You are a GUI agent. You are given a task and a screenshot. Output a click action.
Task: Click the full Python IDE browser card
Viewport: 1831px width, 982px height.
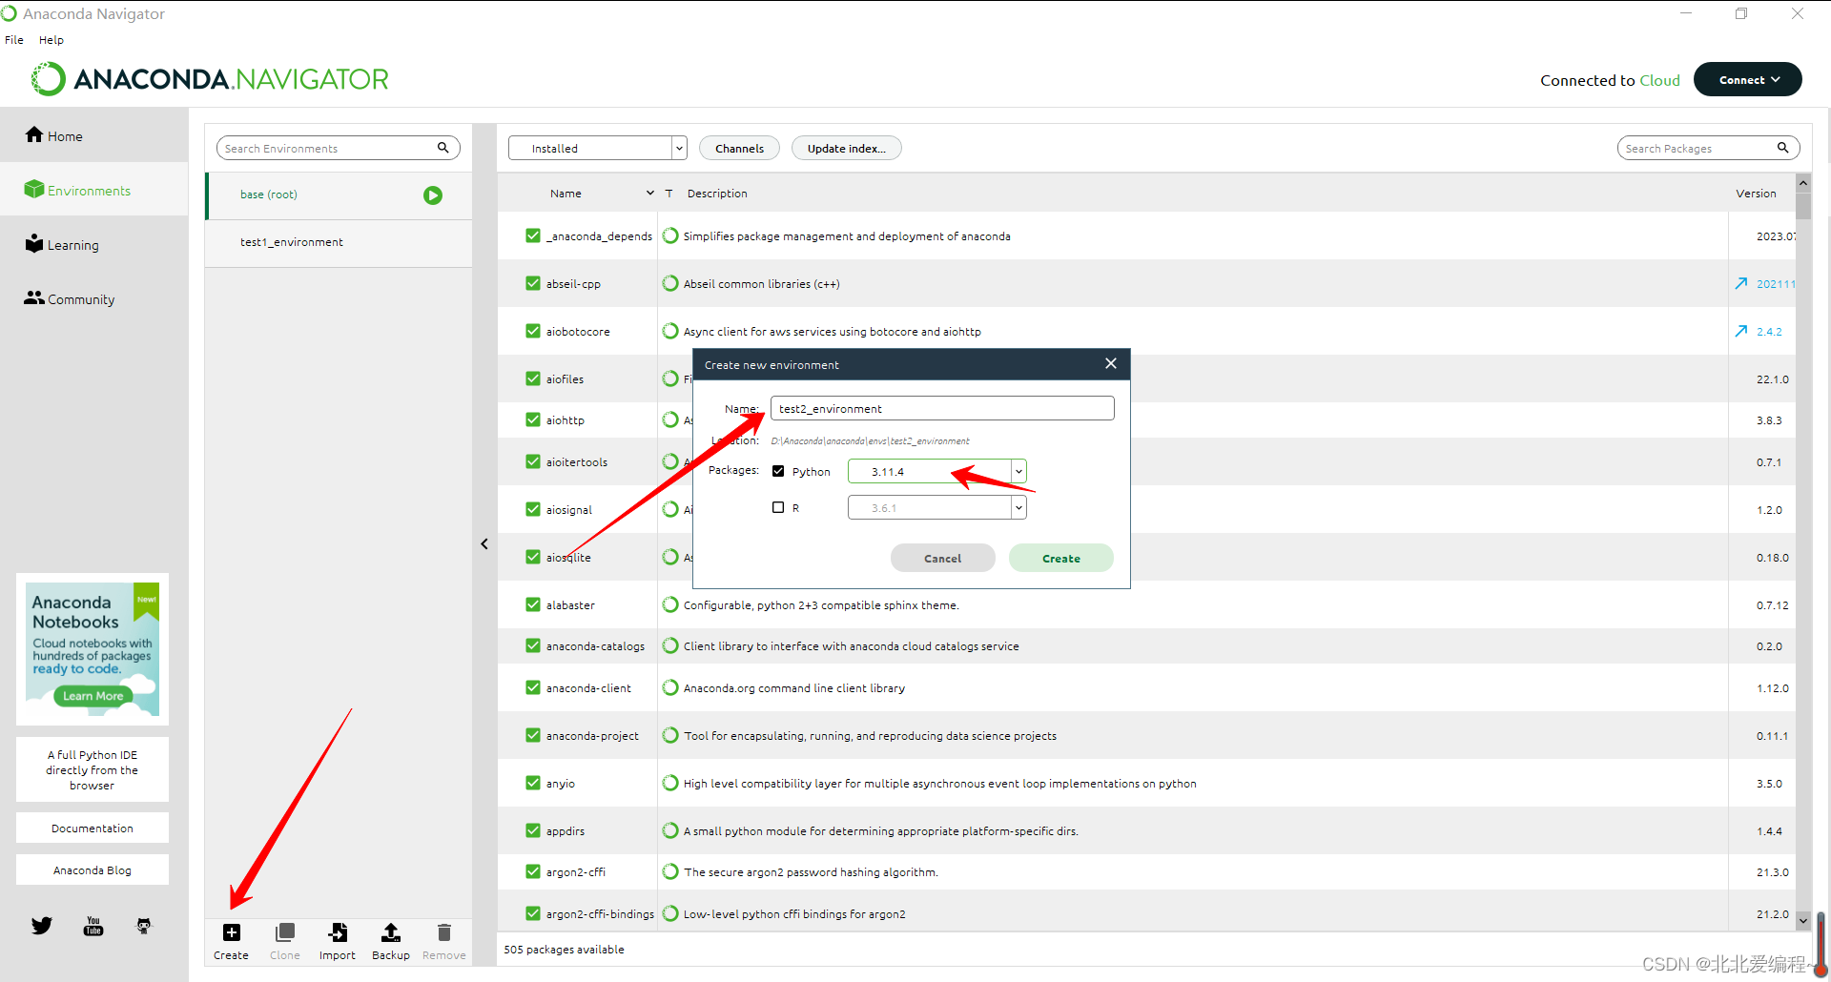tap(93, 769)
